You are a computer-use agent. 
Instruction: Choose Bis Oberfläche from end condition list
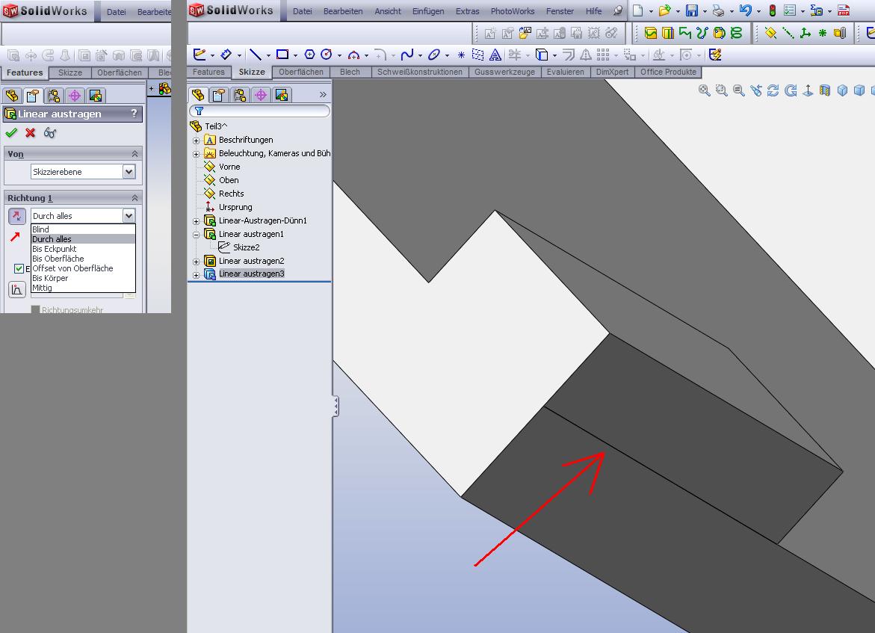(58, 259)
